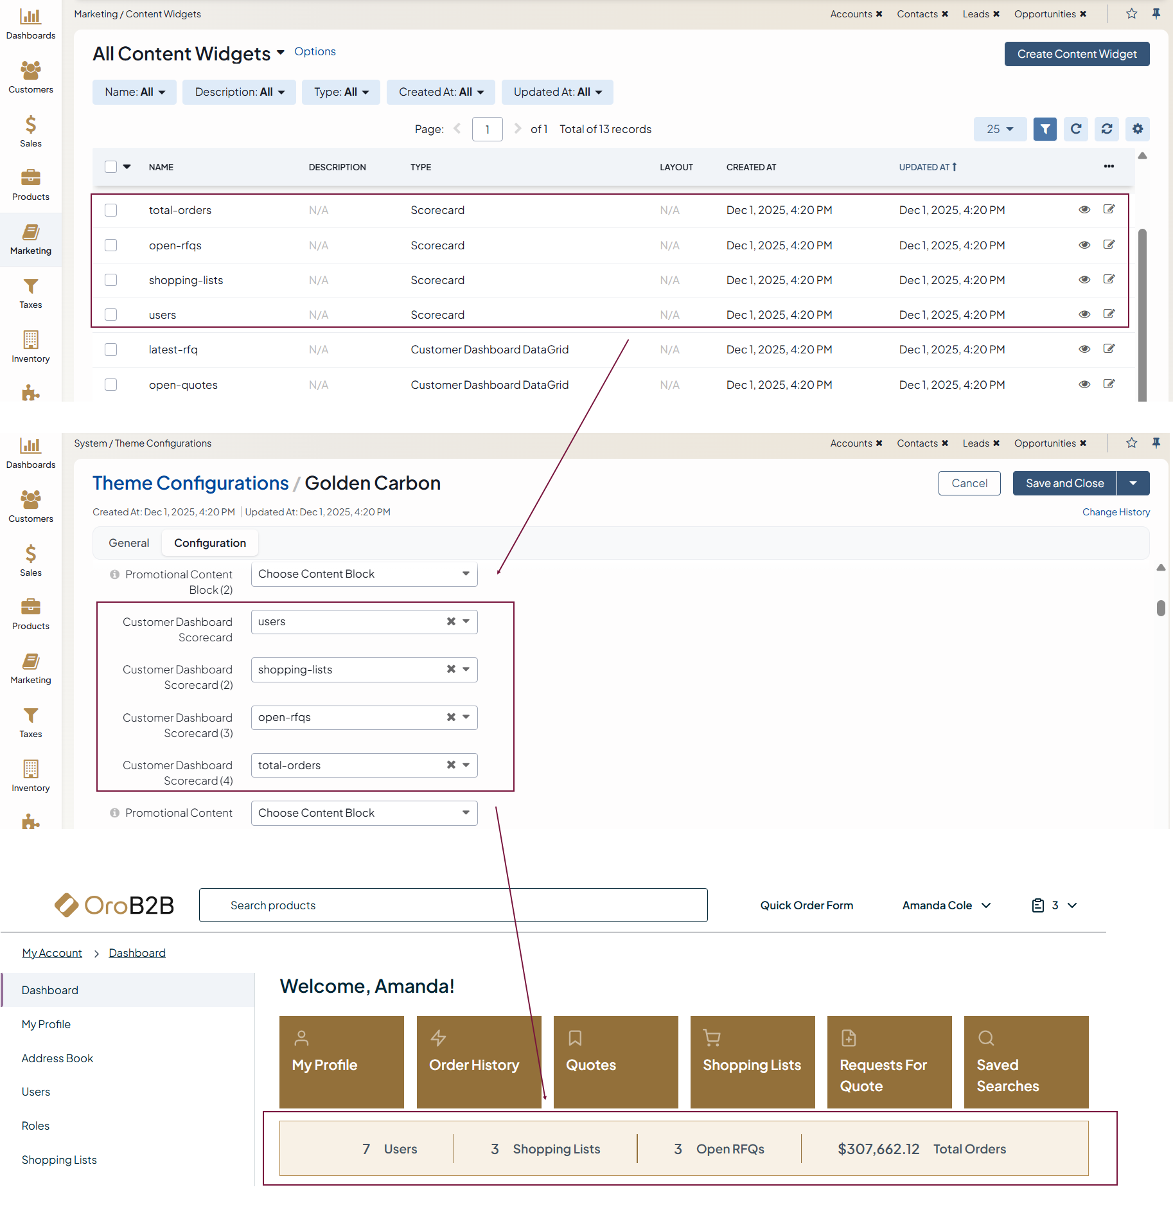Viewport: 1173px width, 1210px height.
Task: Open grid settings gear icon
Action: coord(1137,129)
